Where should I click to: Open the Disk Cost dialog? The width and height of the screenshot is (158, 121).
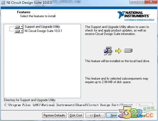[x=76, y=115]
